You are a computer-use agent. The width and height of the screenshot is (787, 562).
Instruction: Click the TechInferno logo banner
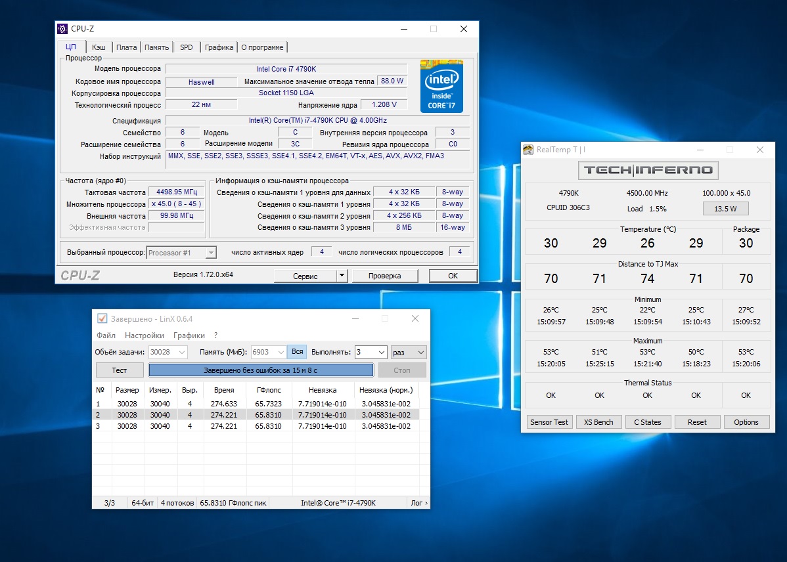[x=648, y=170]
